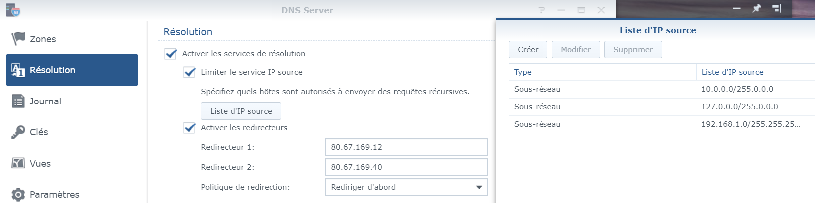Click the Sous-réseau cell for 10.0.0.0
The width and height of the screenshot is (815, 203).
[538, 89]
